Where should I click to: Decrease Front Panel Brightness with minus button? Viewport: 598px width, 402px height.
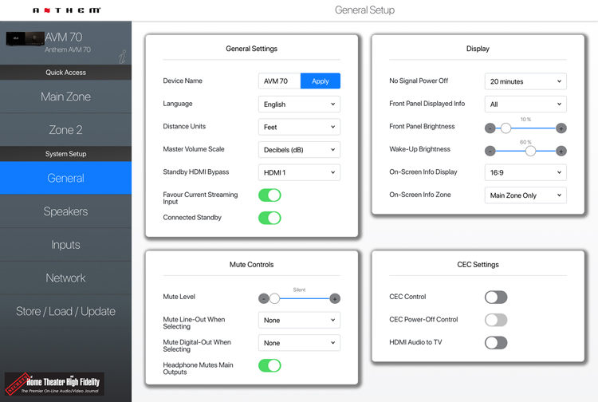click(490, 128)
